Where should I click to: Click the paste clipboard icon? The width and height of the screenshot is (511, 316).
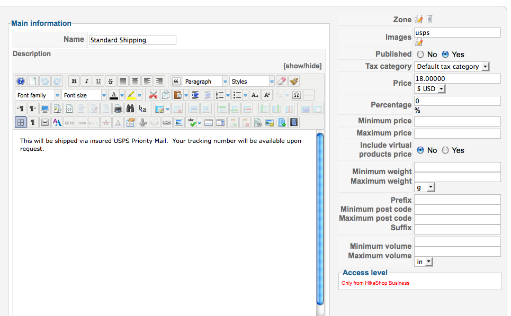(x=177, y=95)
